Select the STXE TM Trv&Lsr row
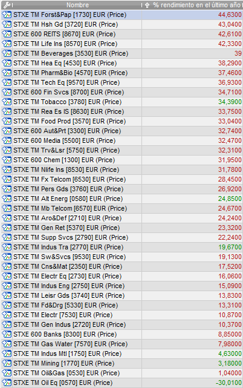The image size is (243, 388). coord(121,150)
